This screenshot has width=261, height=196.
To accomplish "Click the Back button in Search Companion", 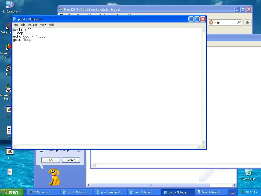I will click(50, 160).
